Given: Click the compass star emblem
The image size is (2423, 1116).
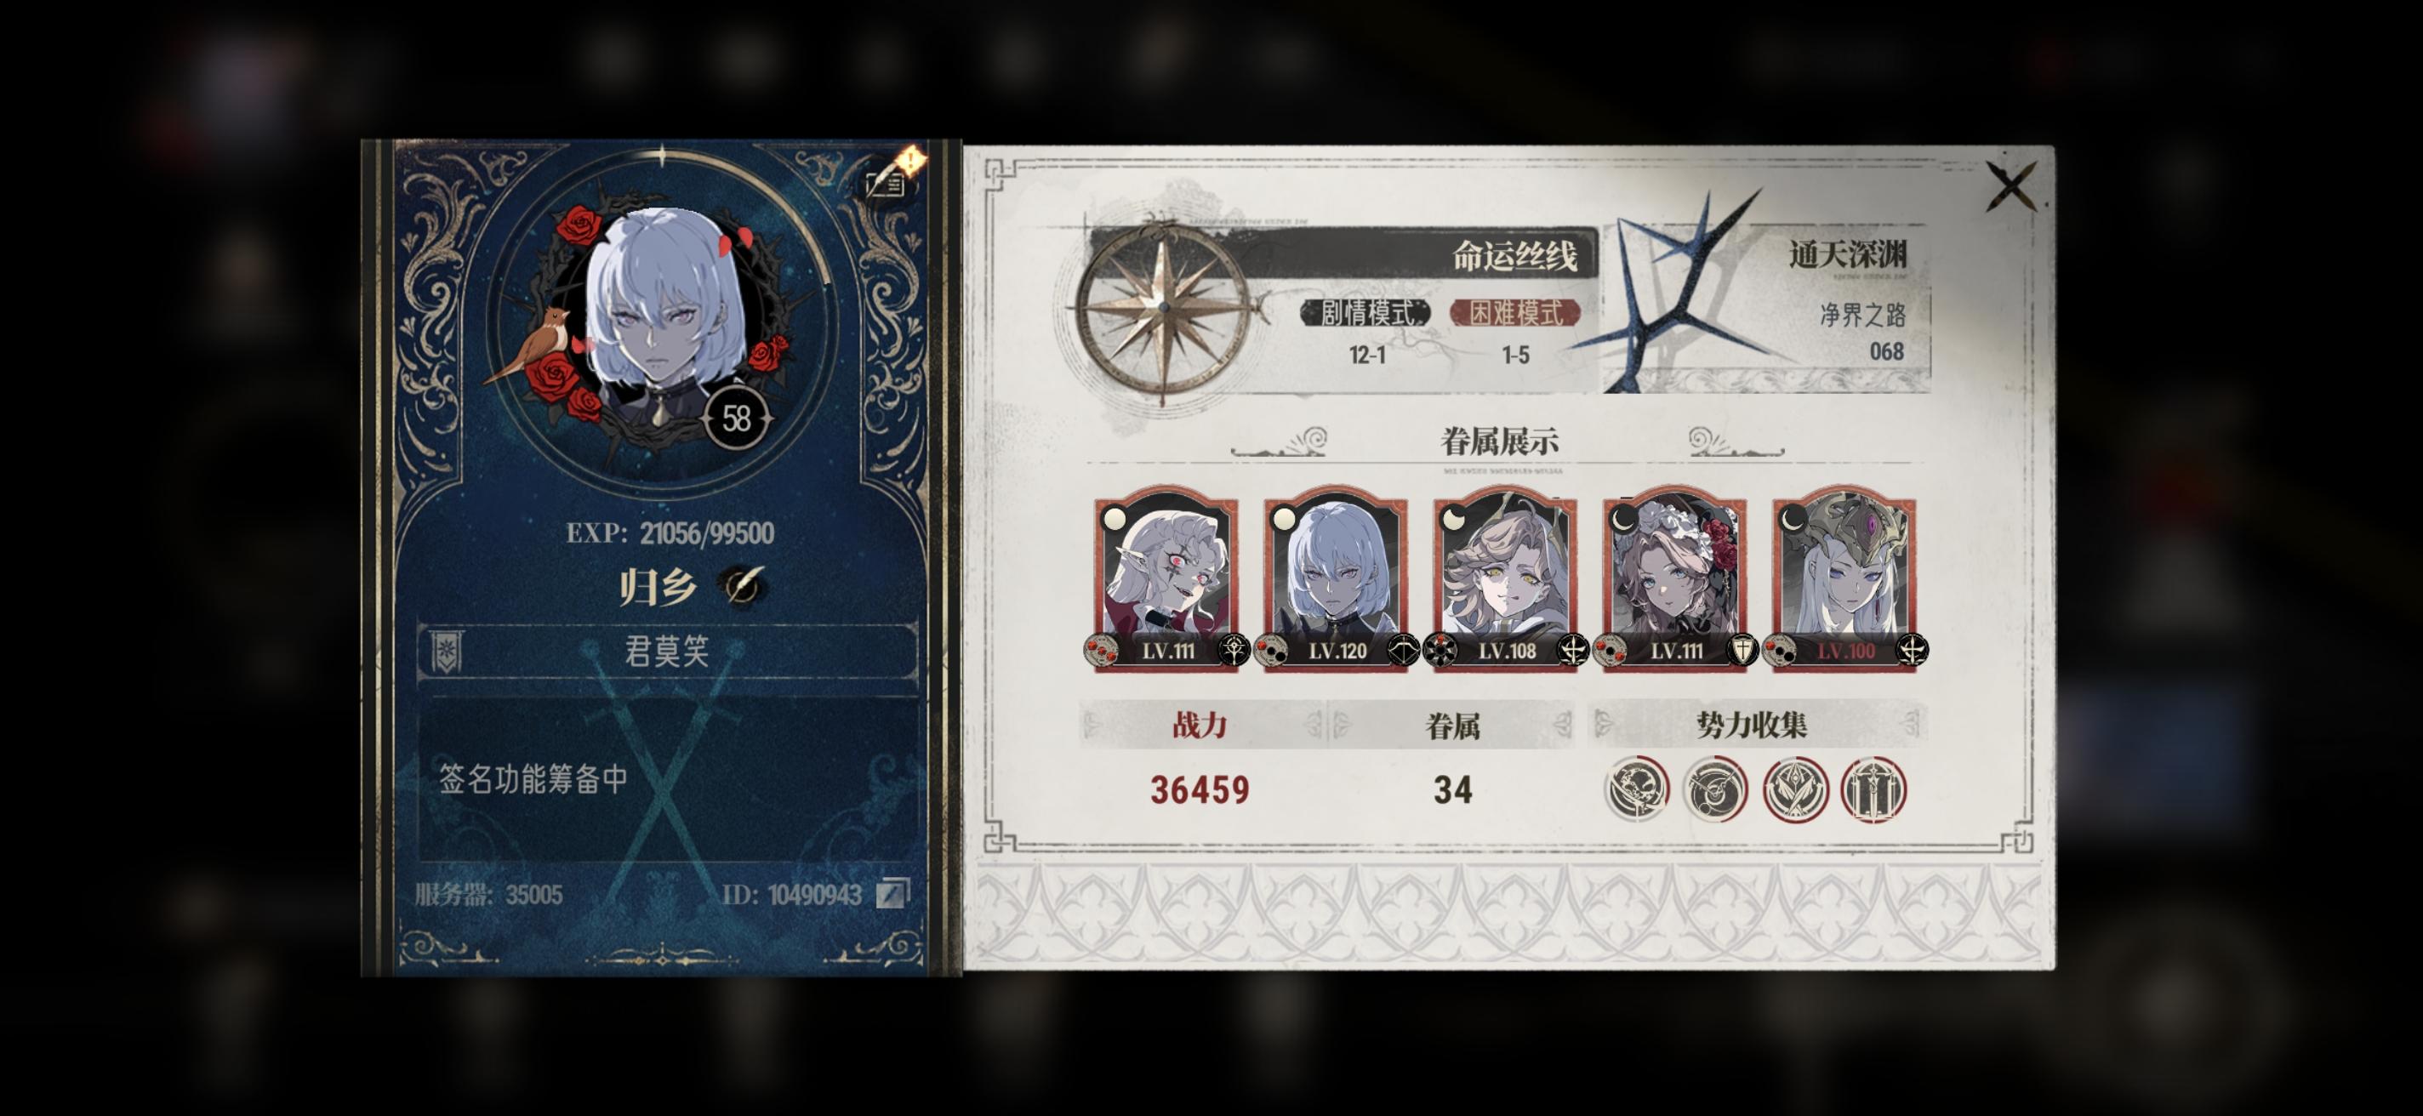Looking at the screenshot, I should tap(1165, 307).
